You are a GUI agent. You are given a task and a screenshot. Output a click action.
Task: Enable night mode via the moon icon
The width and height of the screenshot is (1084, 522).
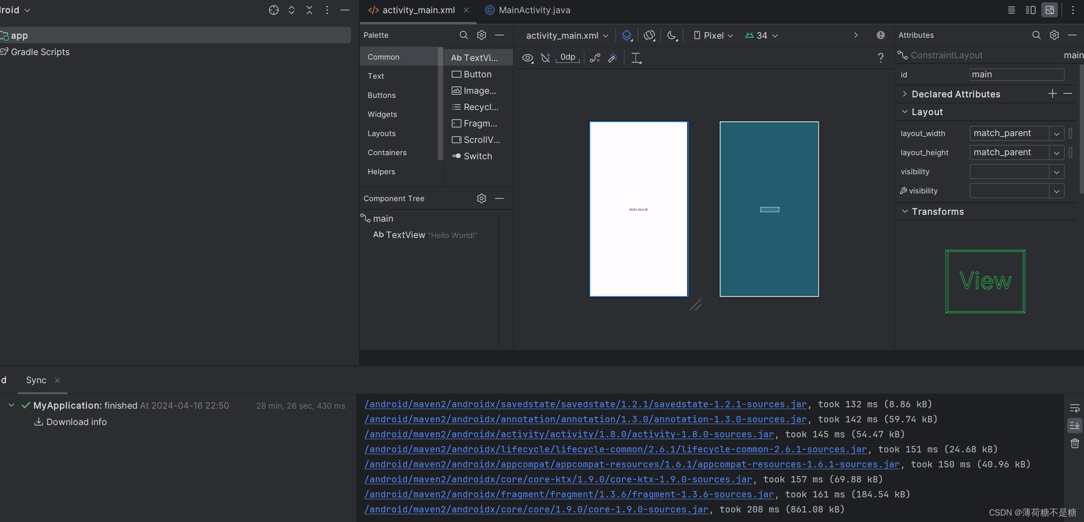click(x=672, y=35)
